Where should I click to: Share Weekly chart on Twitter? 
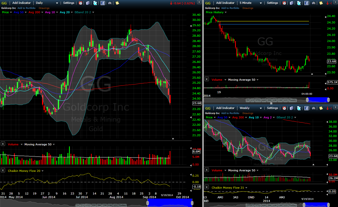299,108
